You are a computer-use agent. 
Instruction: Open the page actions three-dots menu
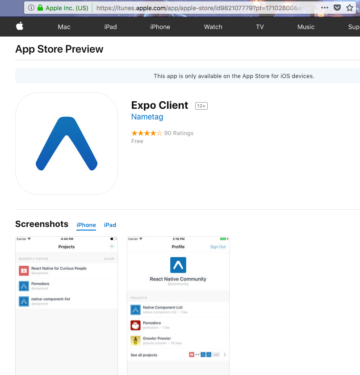pyautogui.click(x=325, y=8)
